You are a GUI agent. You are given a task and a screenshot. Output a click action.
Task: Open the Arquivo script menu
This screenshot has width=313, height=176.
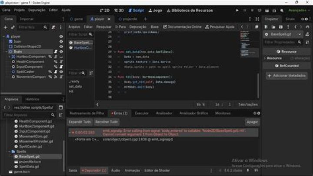click(74, 27)
